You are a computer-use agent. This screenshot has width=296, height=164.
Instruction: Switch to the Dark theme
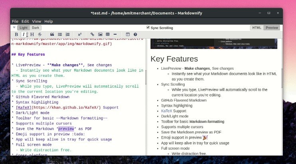36,28
